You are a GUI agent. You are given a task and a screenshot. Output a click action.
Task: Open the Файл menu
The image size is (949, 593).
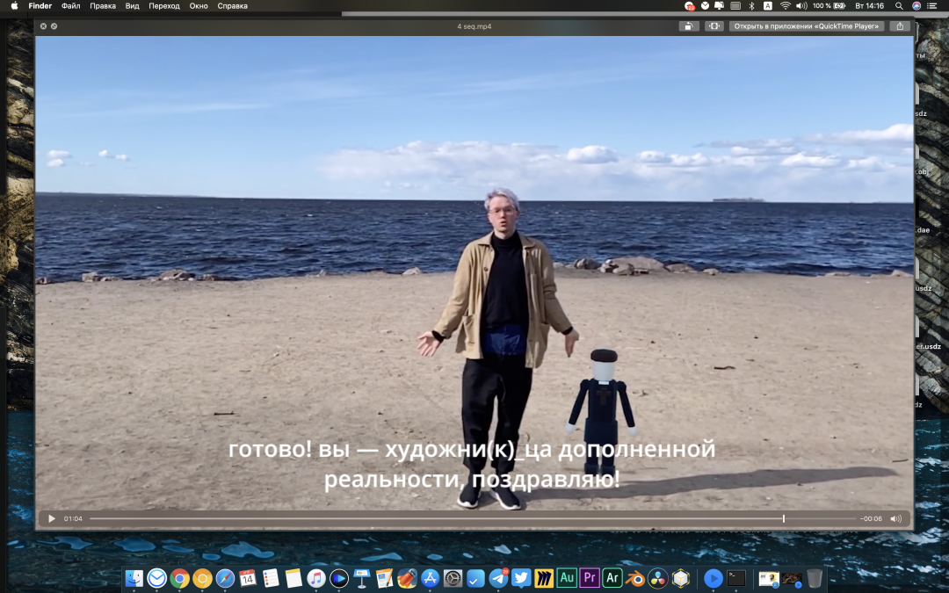tap(70, 5)
